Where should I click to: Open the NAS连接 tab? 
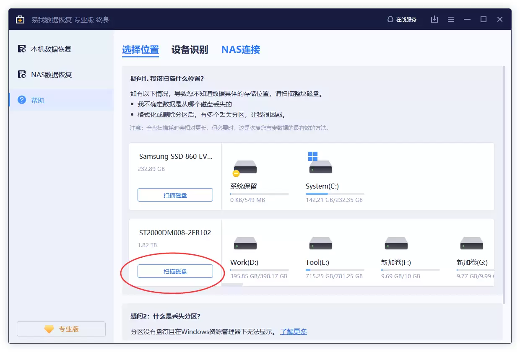tap(240, 49)
